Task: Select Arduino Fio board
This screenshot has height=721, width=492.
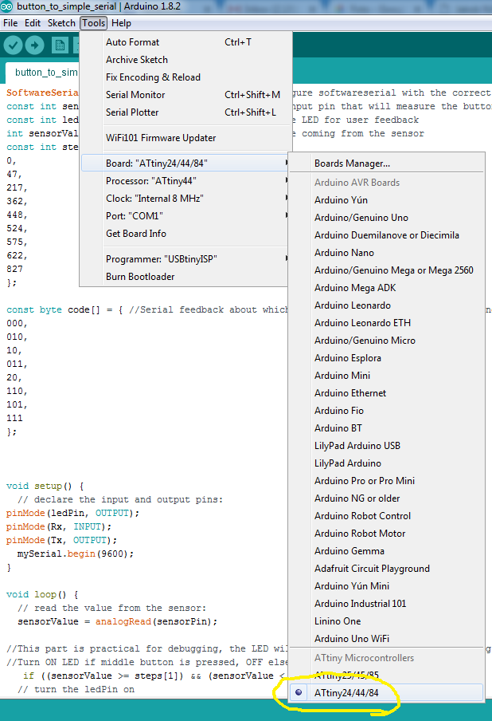Action: point(385,410)
